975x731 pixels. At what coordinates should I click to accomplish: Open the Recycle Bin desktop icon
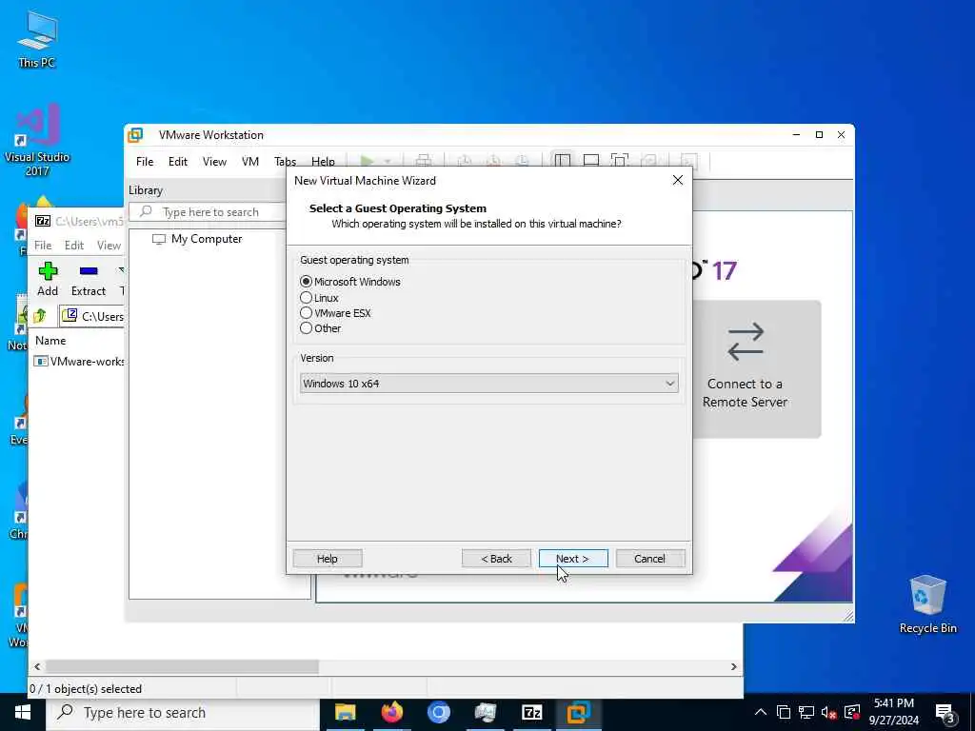pyautogui.click(x=927, y=604)
